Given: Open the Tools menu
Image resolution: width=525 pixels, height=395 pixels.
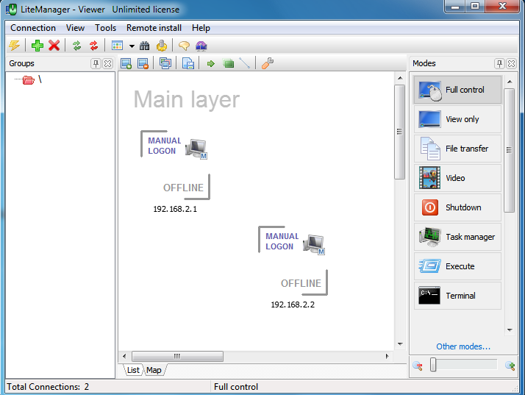Looking at the screenshot, I should point(105,28).
